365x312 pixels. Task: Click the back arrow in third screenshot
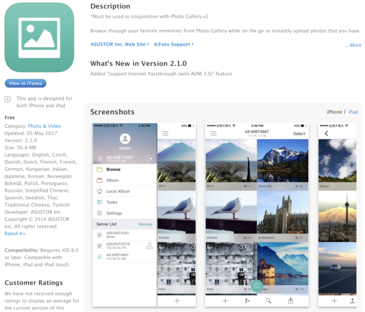(x=326, y=133)
